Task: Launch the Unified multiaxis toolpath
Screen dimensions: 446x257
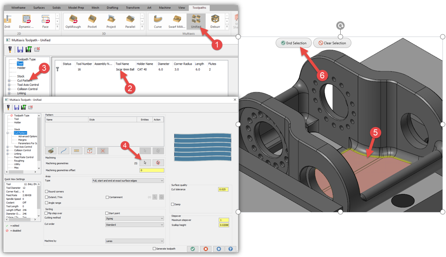Action: (196, 21)
